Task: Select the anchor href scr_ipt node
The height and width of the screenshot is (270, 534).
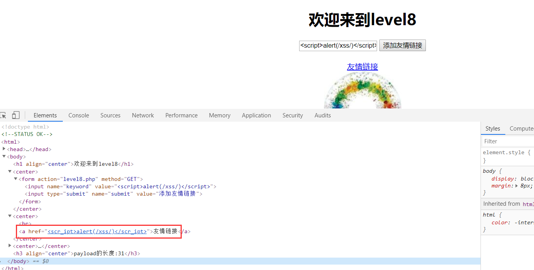Action: click(105, 231)
